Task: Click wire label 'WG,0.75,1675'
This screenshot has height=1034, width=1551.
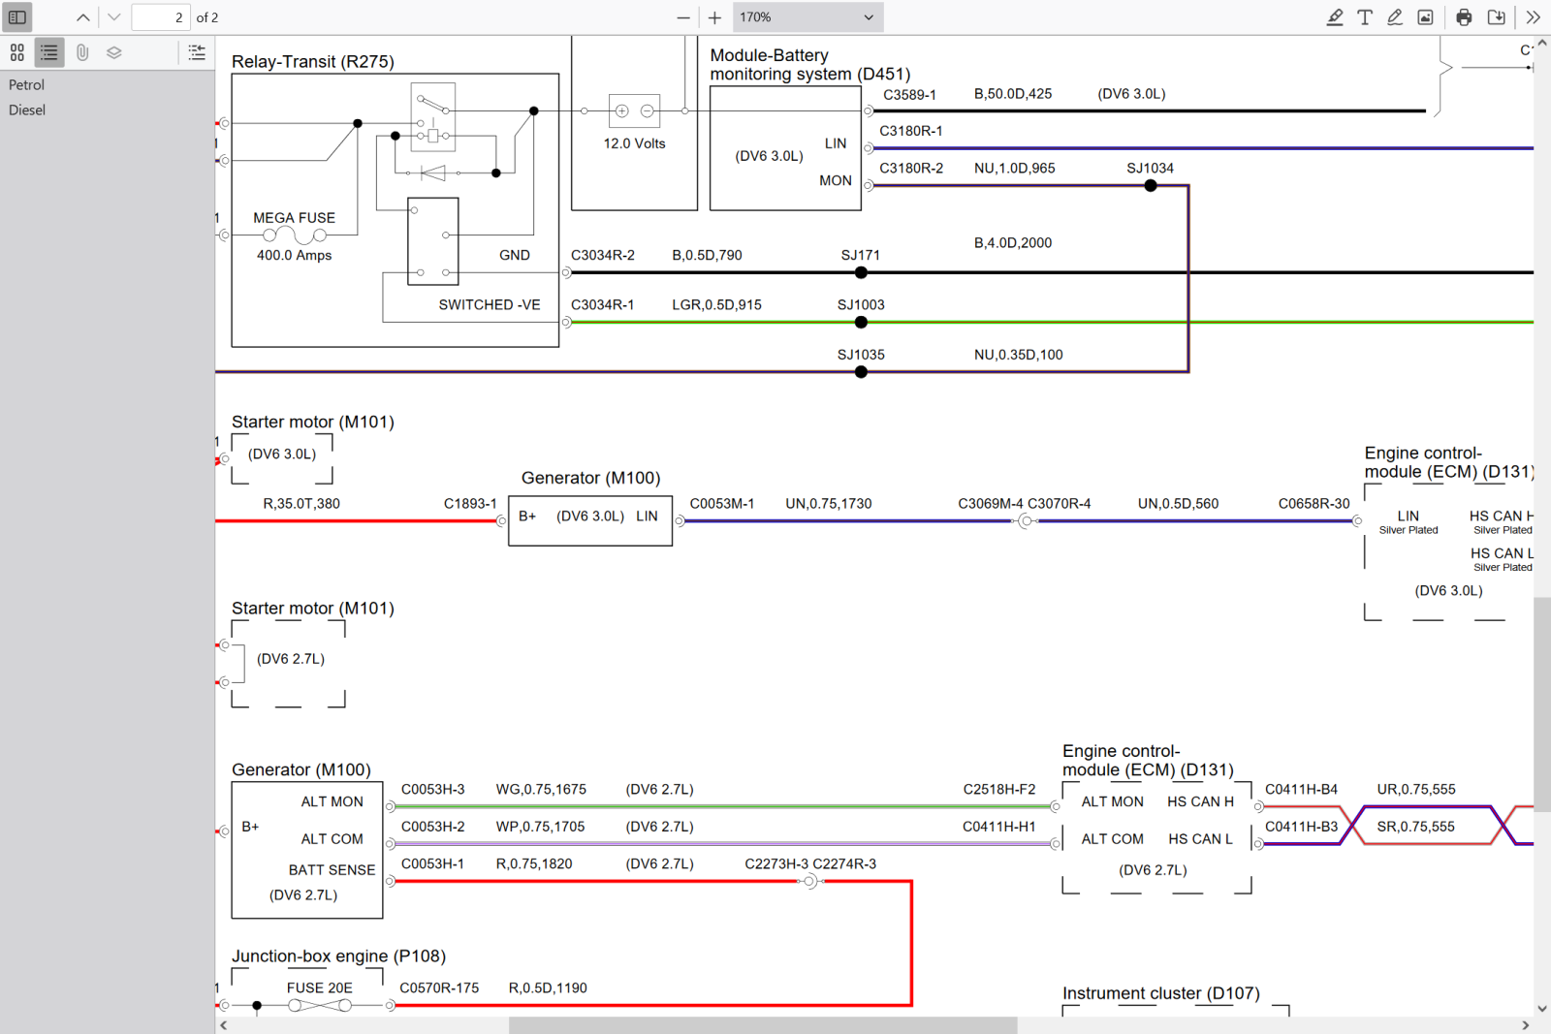Action: pos(541,789)
